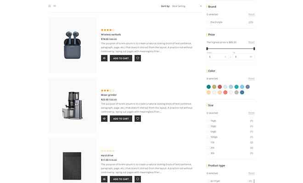Open the Wireless earbuds product image
The width and height of the screenshot is (303, 183).
72,45
